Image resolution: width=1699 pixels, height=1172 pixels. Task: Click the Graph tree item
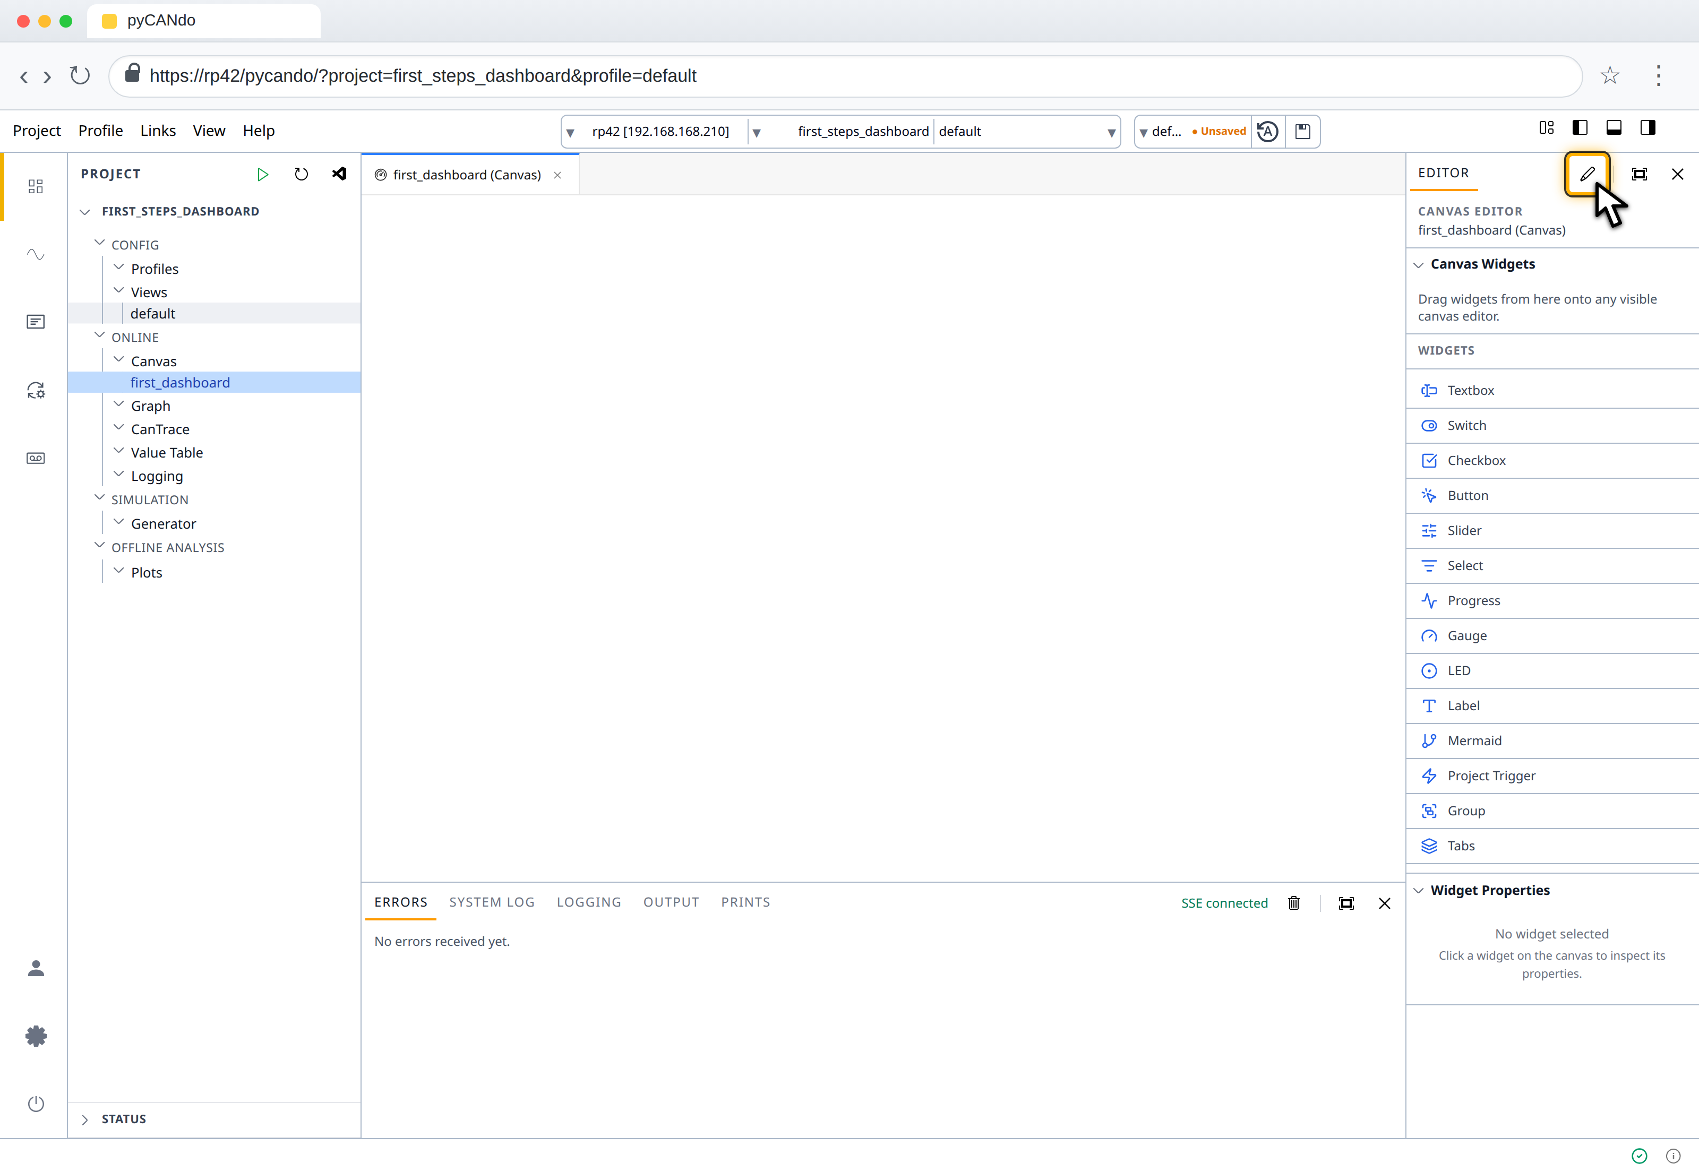[x=151, y=406]
